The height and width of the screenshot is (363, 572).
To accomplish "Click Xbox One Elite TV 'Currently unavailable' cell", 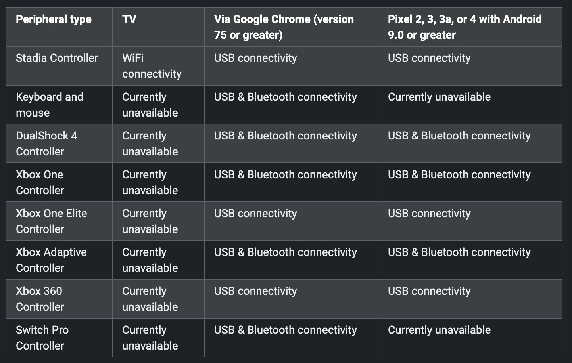I will (150, 221).
